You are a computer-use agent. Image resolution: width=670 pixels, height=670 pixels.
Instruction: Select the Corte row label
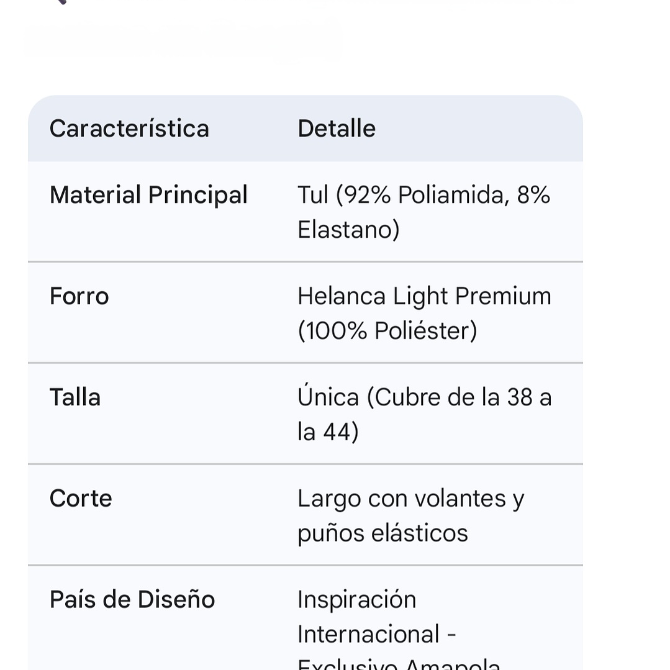[x=81, y=499]
